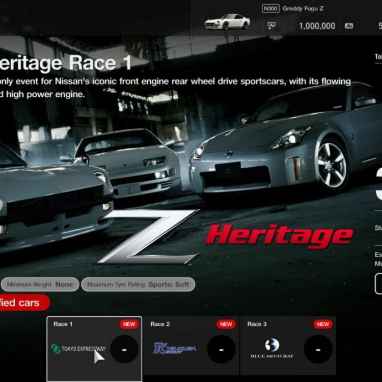This screenshot has height=382, width=382.
Task: Click the N300 category badge
Action: (x=270, y=9)
